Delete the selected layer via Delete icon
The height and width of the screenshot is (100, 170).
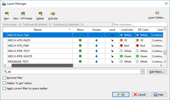[41, 14]
